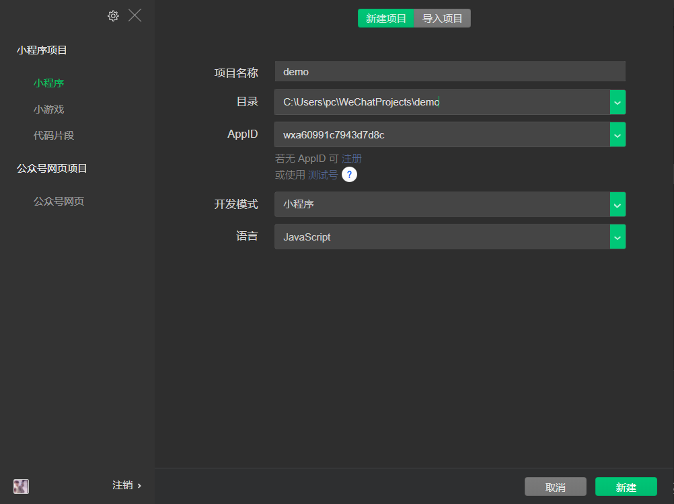The image size is (674, 504).
Task: Expand the AppID dropdown arrow
Action: point(617,134)
